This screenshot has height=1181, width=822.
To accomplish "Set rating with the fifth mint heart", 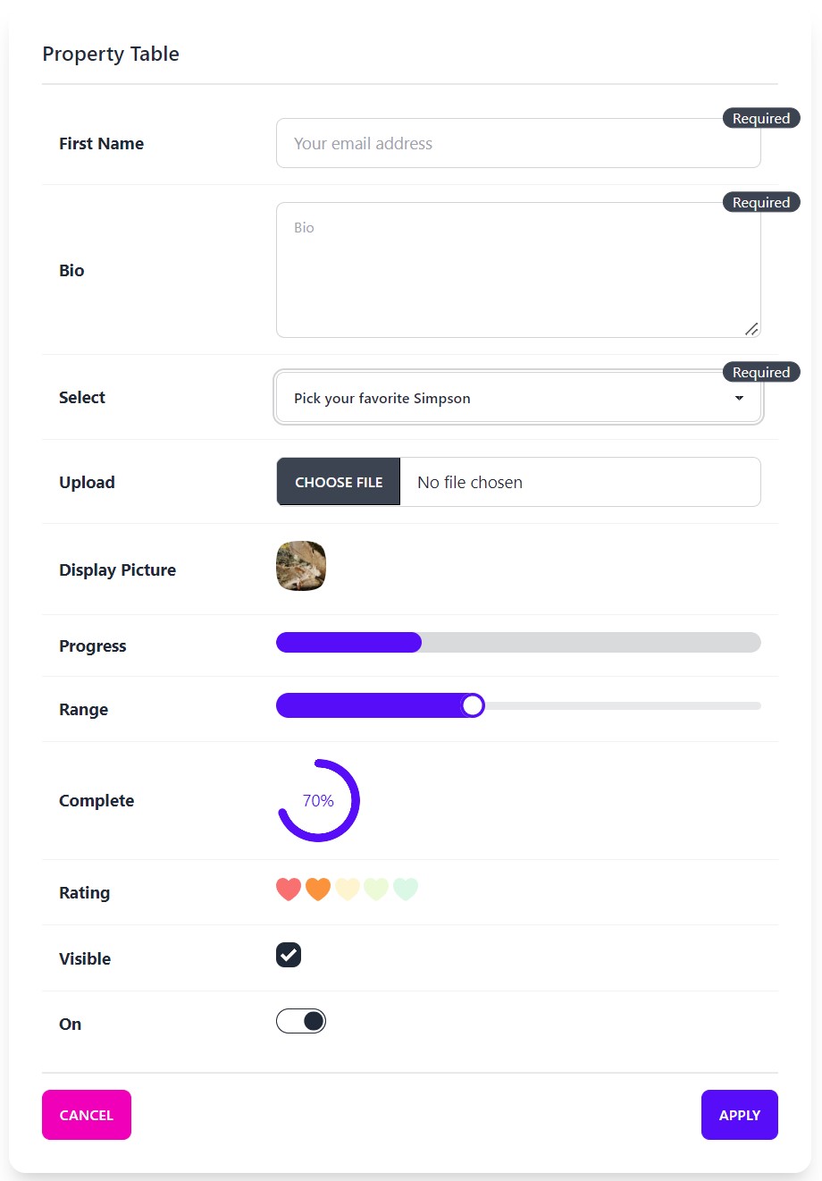I will tap(406, 890).
